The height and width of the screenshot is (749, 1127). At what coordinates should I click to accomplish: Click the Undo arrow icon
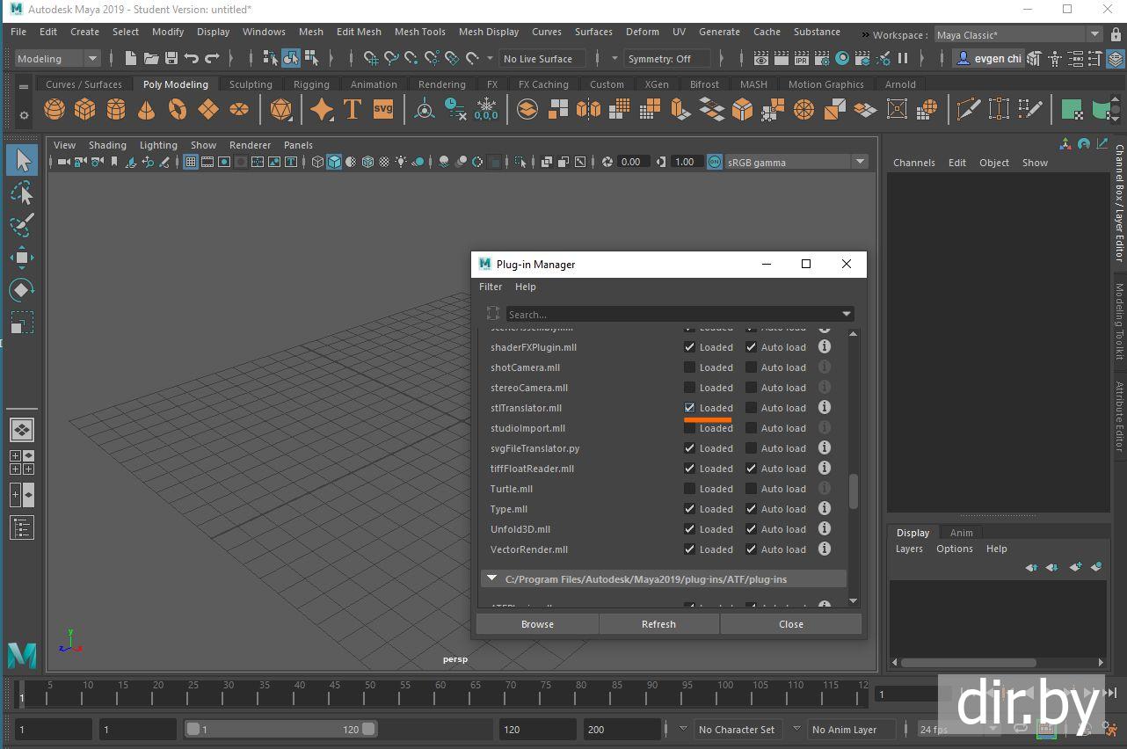point(192,59)
